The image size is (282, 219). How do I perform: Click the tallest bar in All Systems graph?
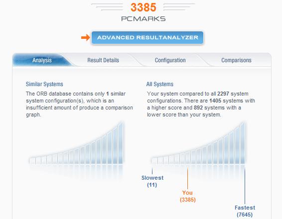[243, 143]
